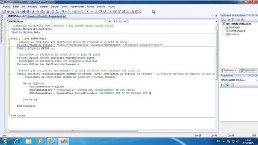Click the editor vertical scrollbar down arrow
258x145 pixels.
[216, 127]
